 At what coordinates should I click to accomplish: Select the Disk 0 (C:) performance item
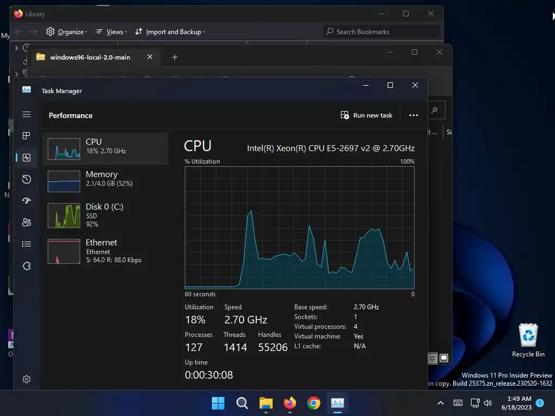[x=105, y=215]
